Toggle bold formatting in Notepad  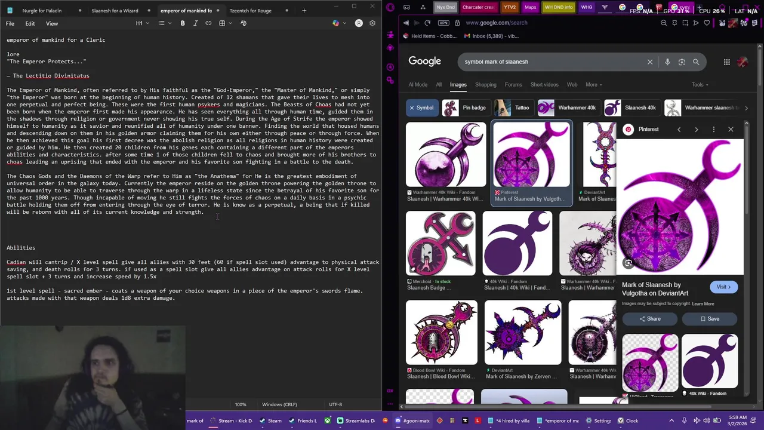(183, 23)
